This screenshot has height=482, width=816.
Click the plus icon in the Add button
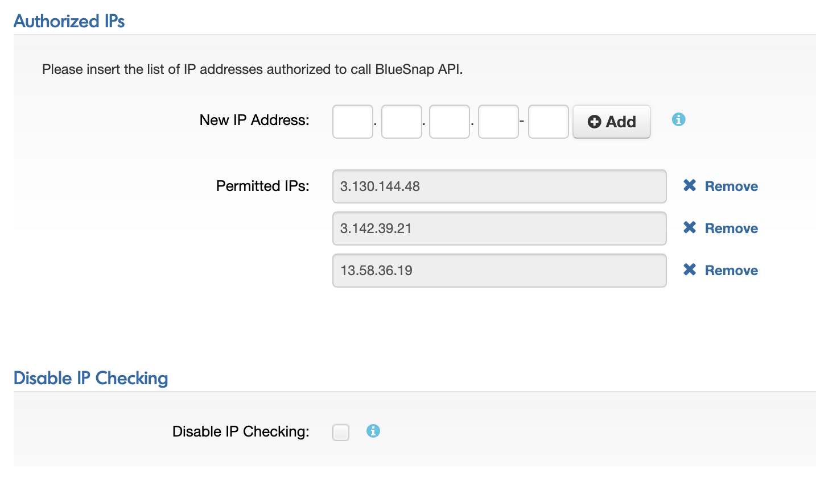pyautogui.click(x=595, y=122)
